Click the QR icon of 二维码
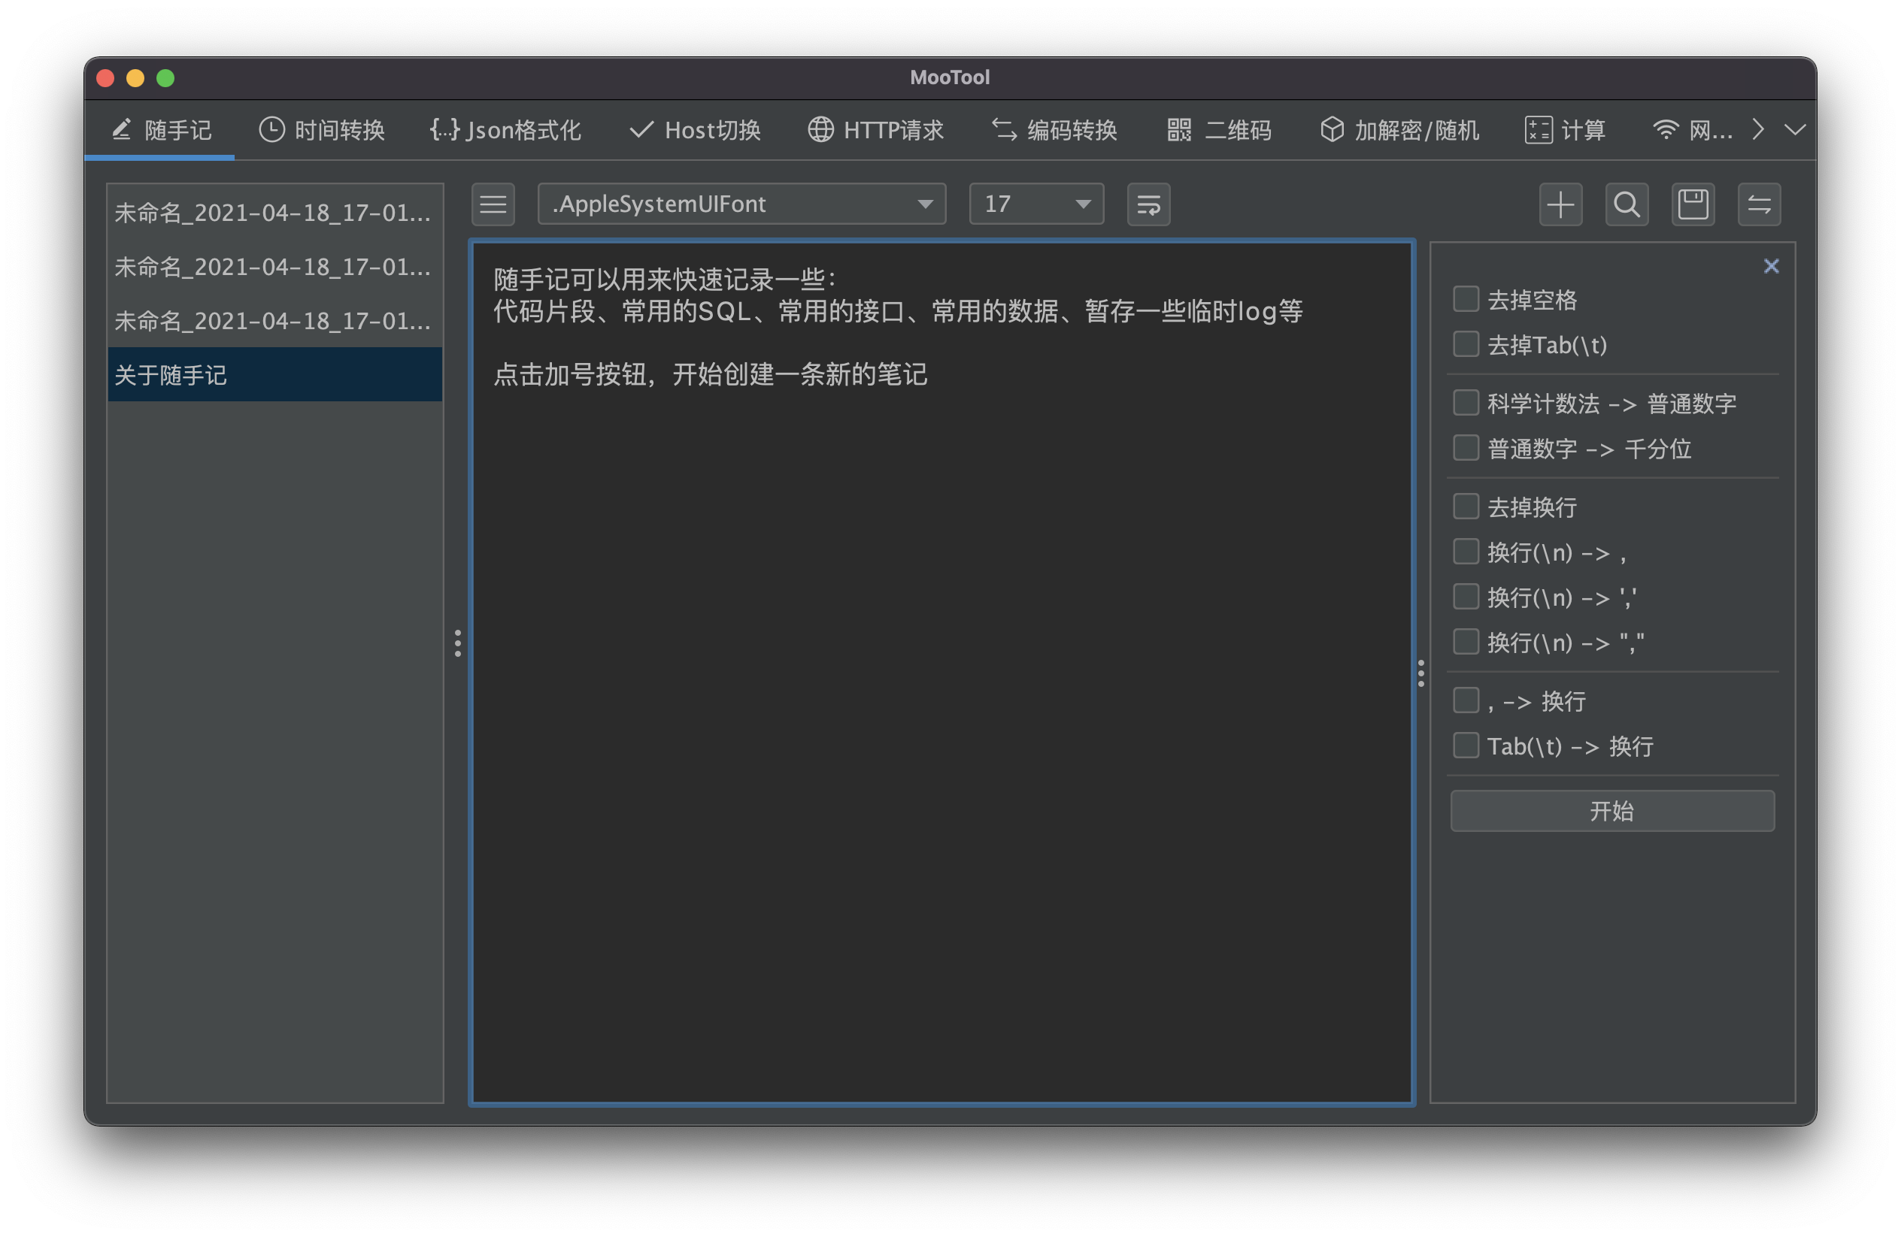This screenshot has height=1237, width=1901. point(1179,129)
